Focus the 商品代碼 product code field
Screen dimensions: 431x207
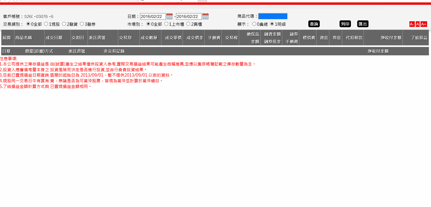point(273,16)
